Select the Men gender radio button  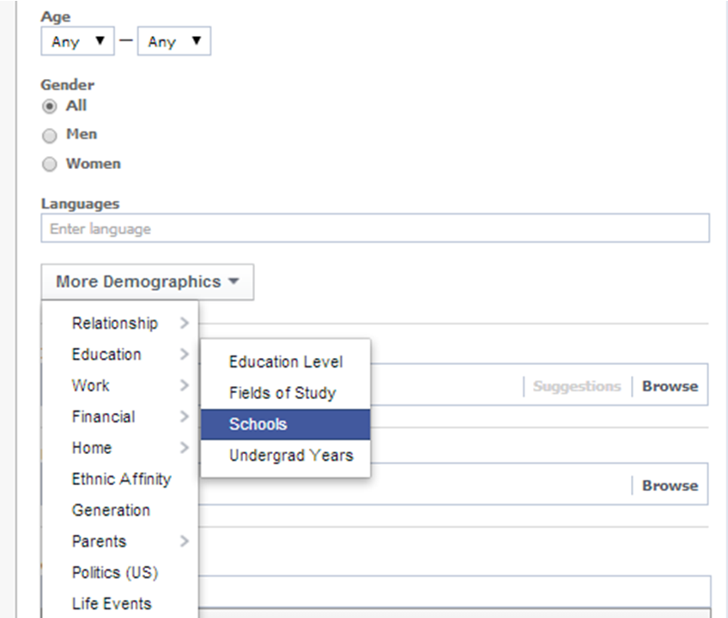click(50, 136)
